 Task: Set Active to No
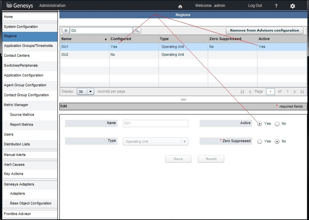277,124
